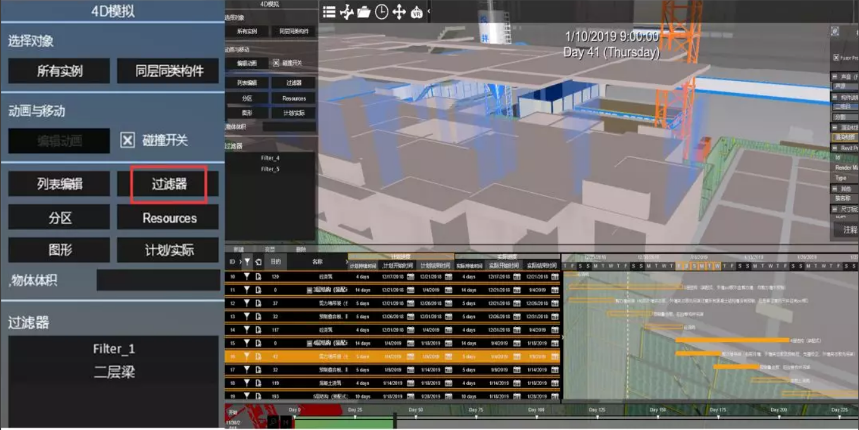Click the icon at top of right properties panel
The height and width of the screenshot is (430, 859).
click(x=835, y=31)
